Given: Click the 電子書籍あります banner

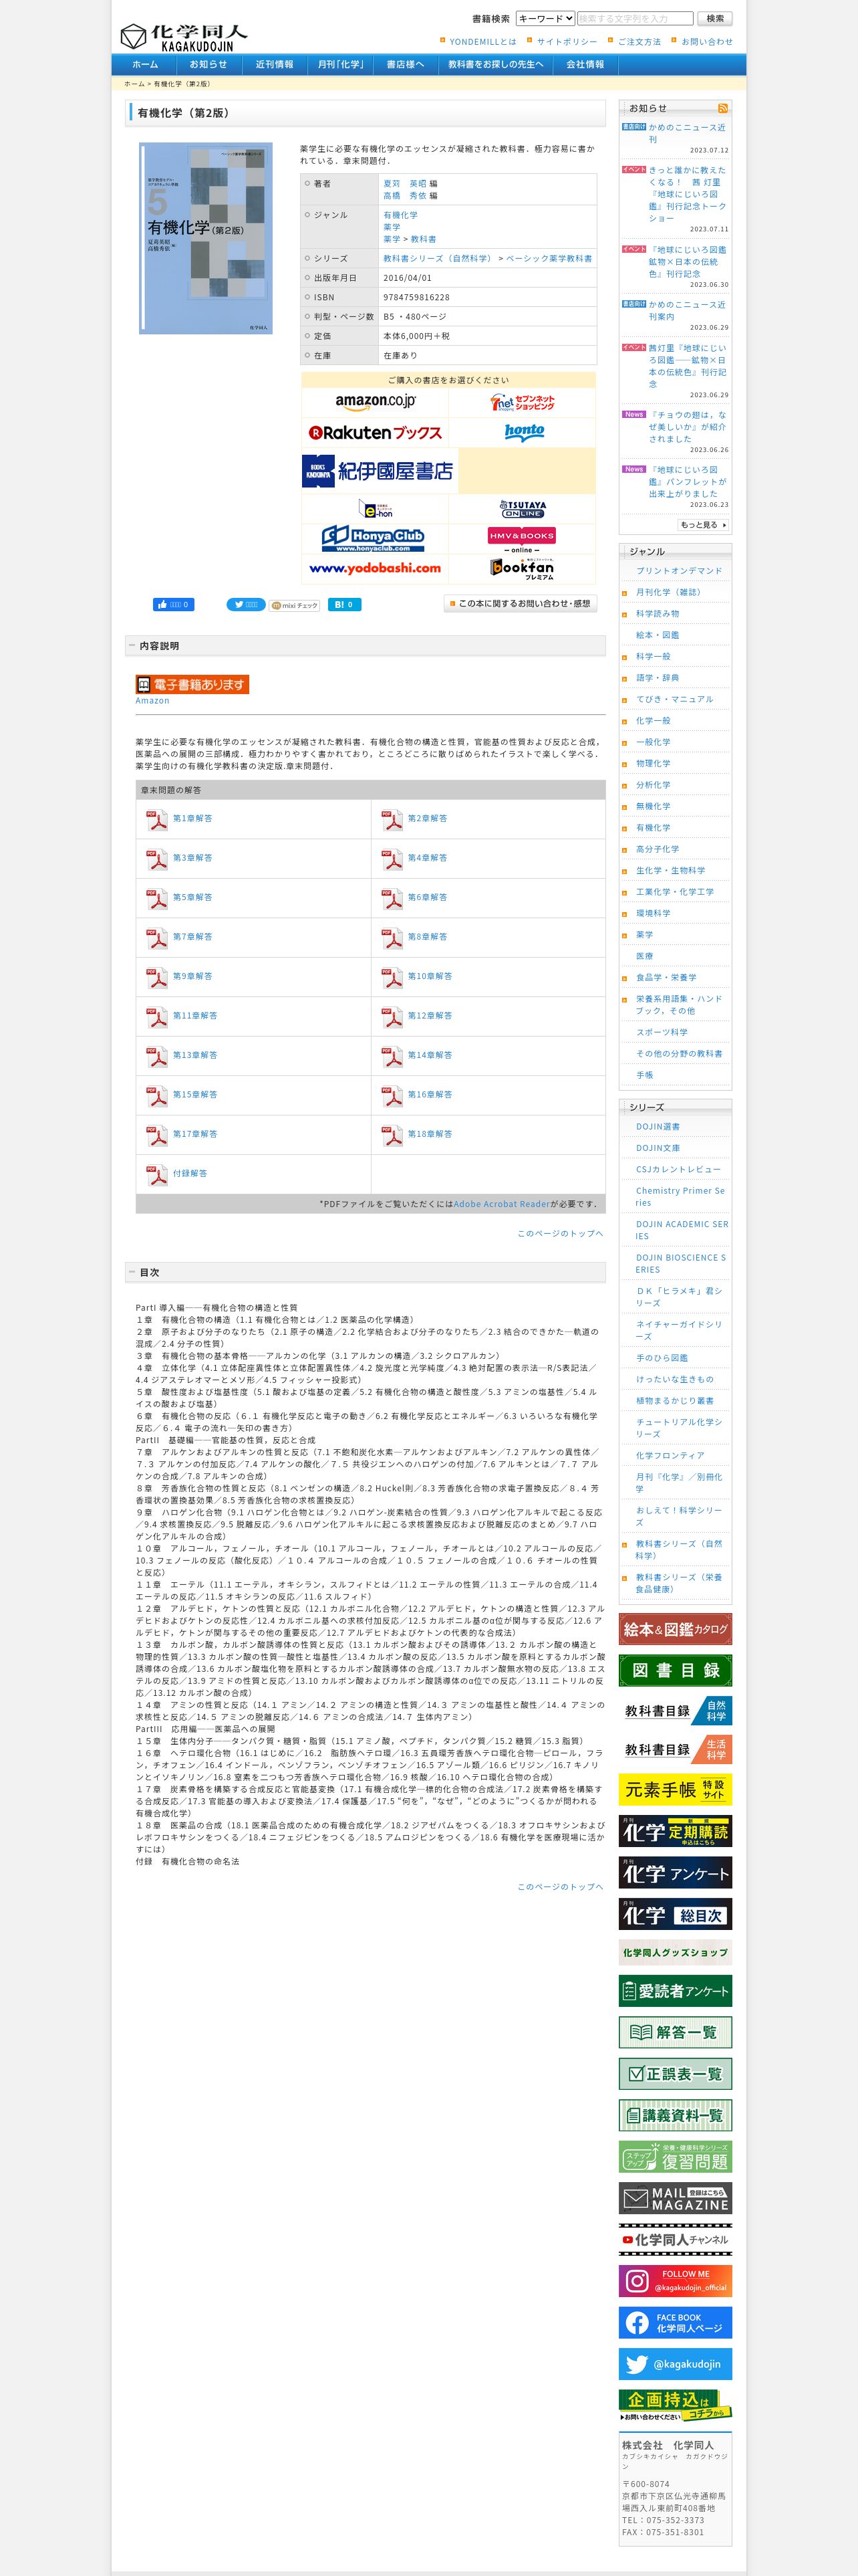Looking at the screenshot, I should click(x=192, y=684).
